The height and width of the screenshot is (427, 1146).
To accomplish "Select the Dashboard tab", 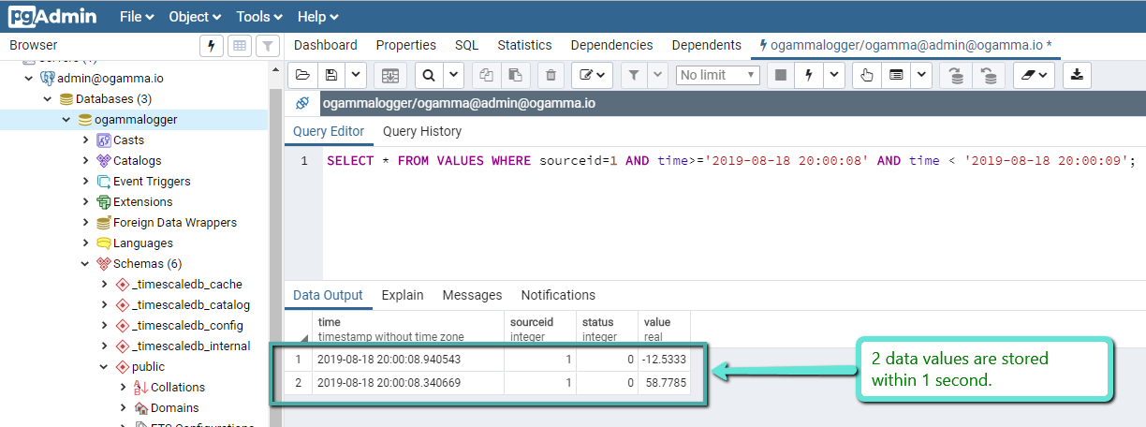I will (x=325, y=45).
